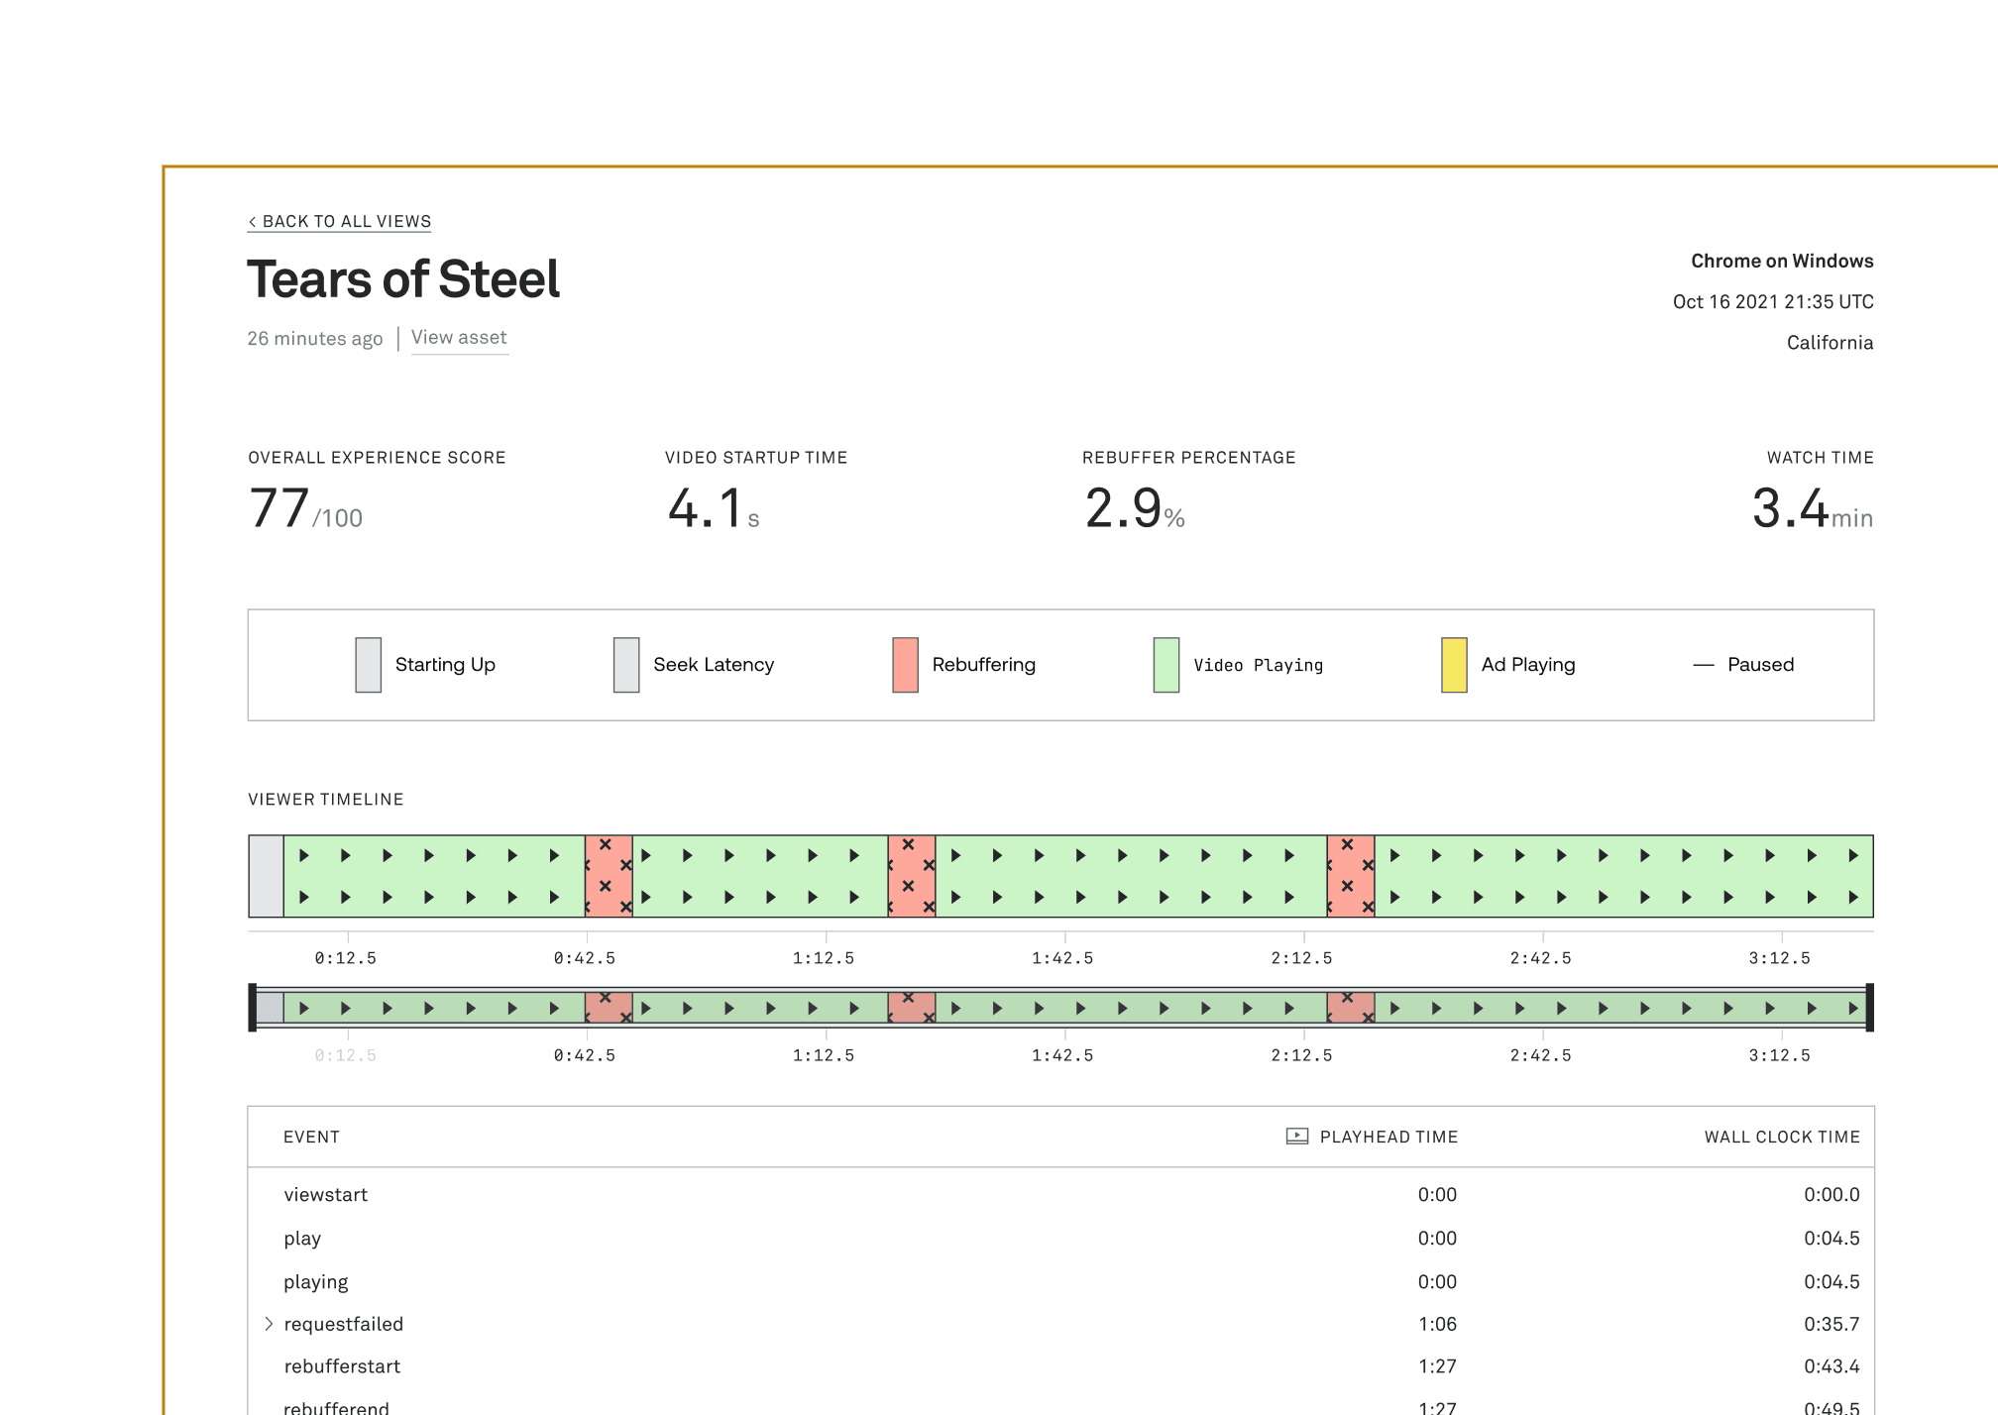Click third rebuffering segment in viewer timeline
Screen dimensions: 1998x1415
point(1351,876)
